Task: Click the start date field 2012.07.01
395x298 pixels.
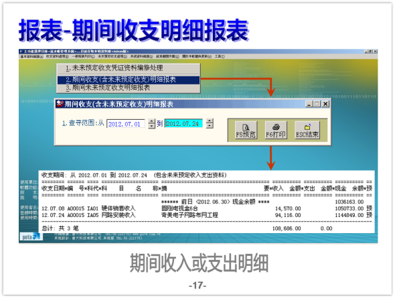Action: click(x=126, y=124)
